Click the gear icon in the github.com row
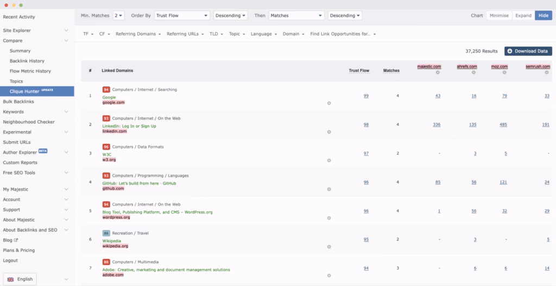 329,189
